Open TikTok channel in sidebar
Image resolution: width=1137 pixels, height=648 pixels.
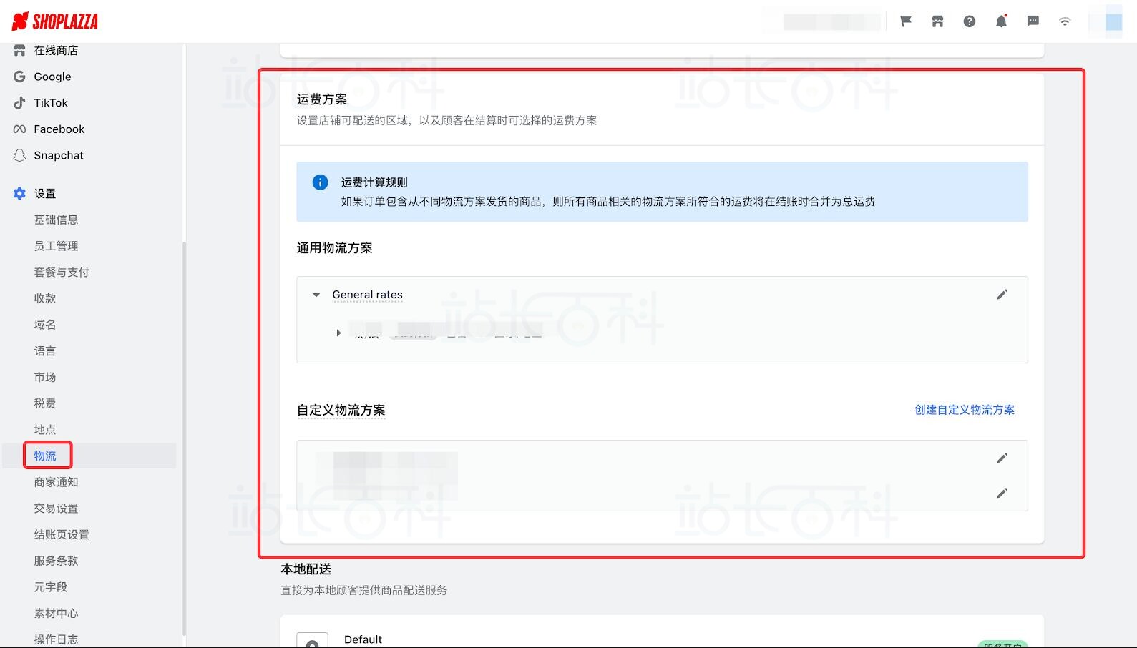pyautogui.click(x=51, y=103)
